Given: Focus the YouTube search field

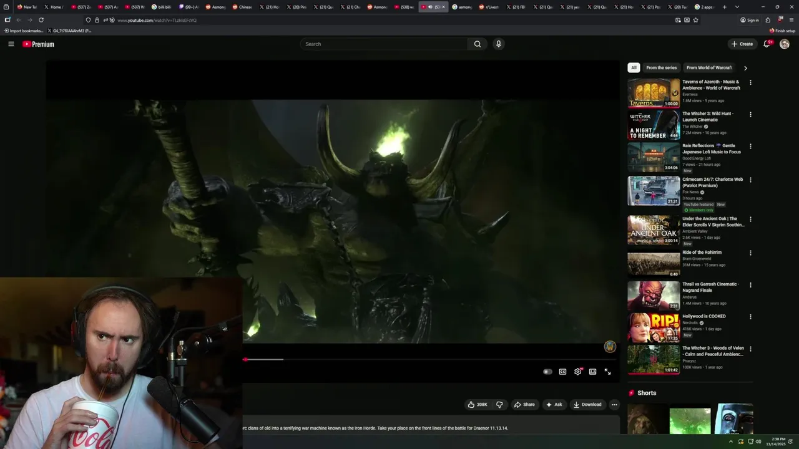Looking at the screenshot, I should tap(384, 44).
